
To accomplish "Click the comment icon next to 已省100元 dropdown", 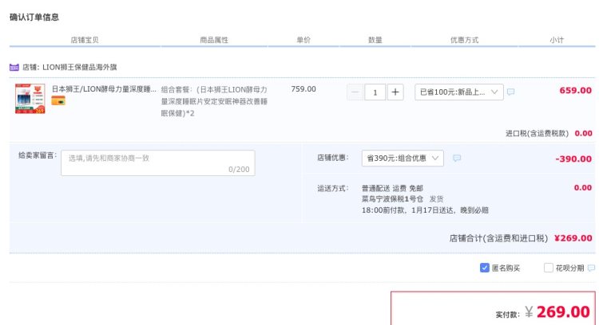I will coord(511,92).
